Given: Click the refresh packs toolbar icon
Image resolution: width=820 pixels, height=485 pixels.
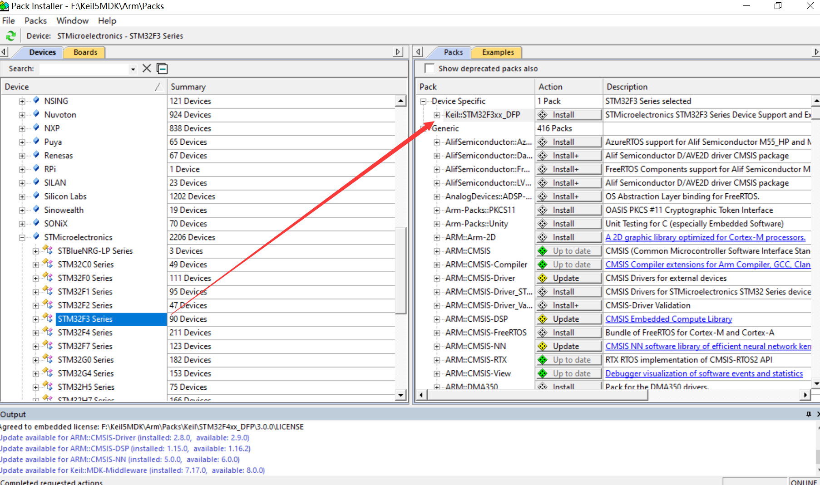Looking at the screenshot, I should [x=11, y=36].
